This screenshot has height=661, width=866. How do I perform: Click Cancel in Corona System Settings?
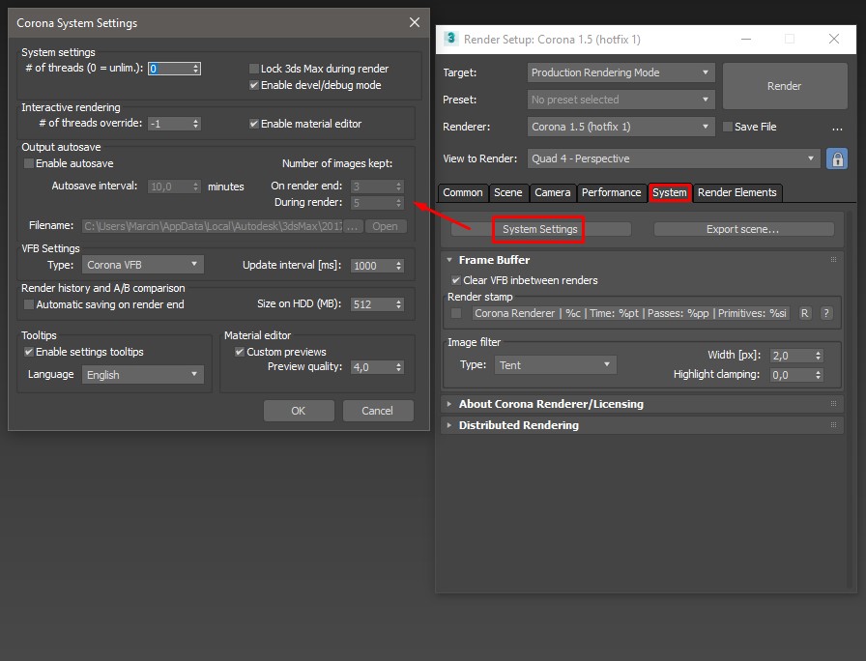pos(378,411)
